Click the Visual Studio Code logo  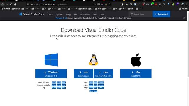(x=32, y=14)
